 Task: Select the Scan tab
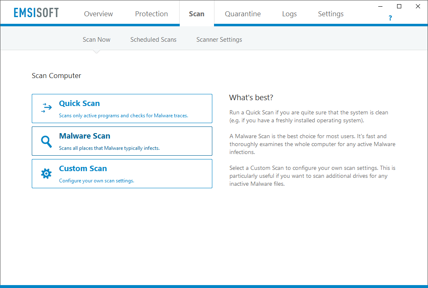[x=196, y=13]
